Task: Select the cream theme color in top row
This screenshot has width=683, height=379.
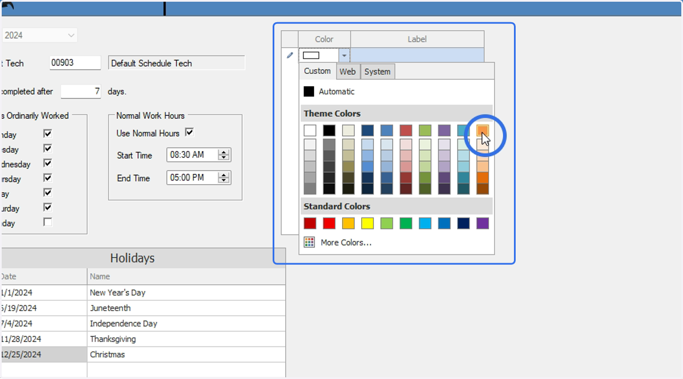Action: [x=348, y=130]
